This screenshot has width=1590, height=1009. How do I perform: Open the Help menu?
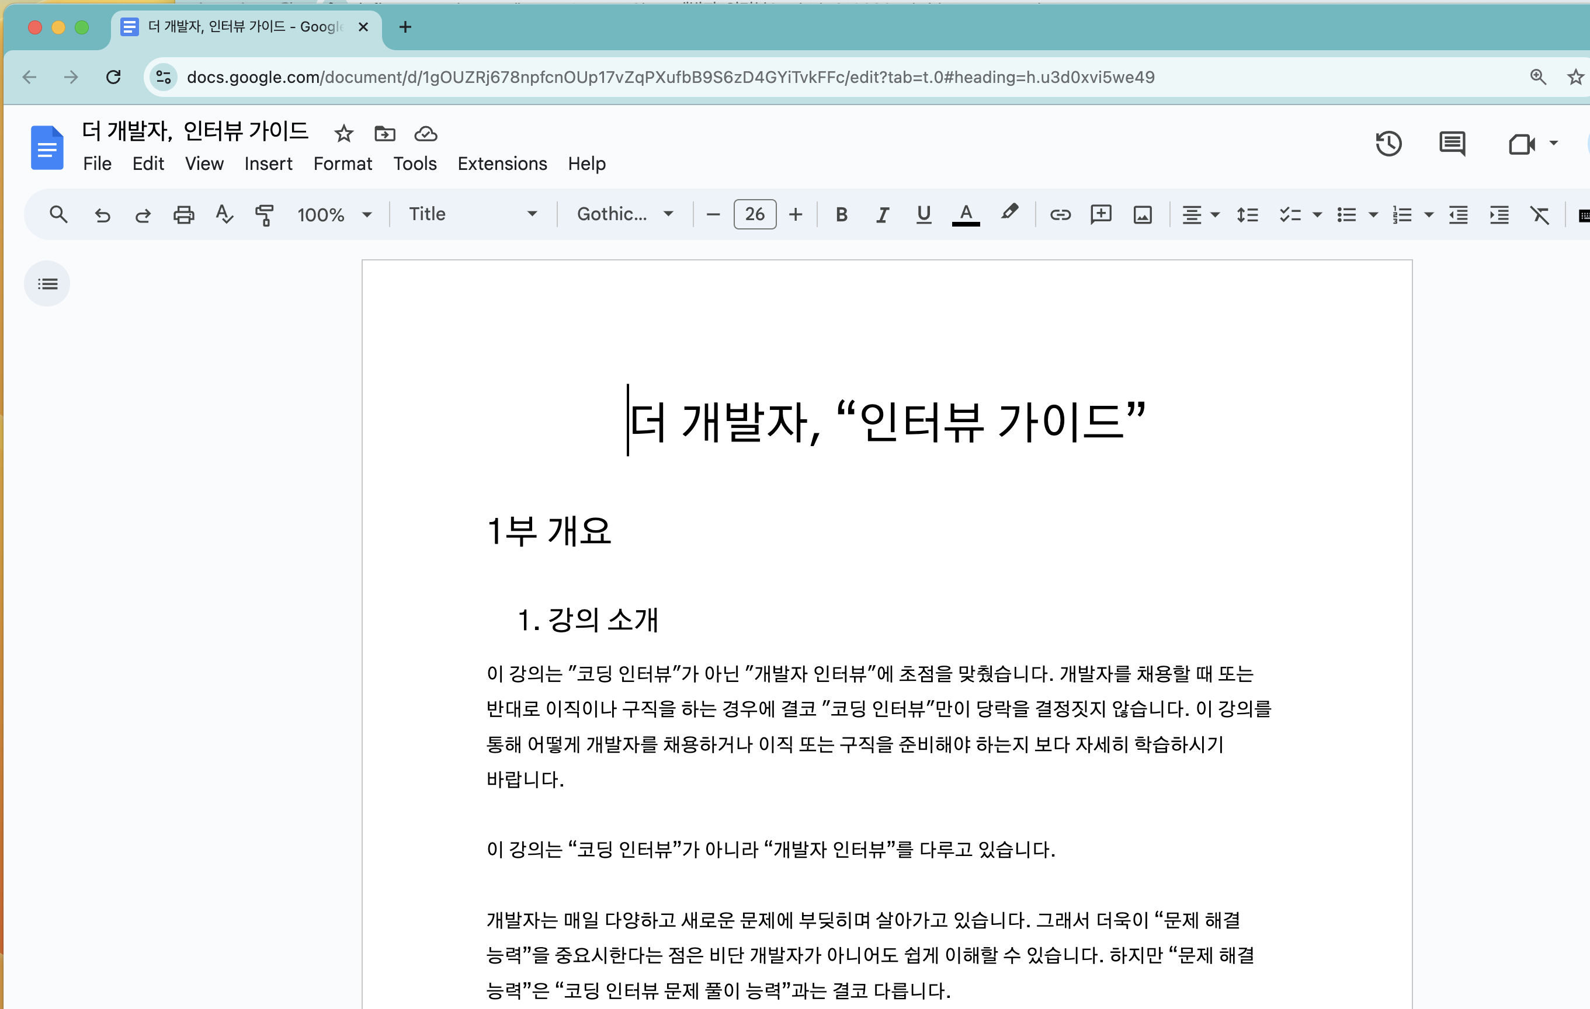pos(586,163)
